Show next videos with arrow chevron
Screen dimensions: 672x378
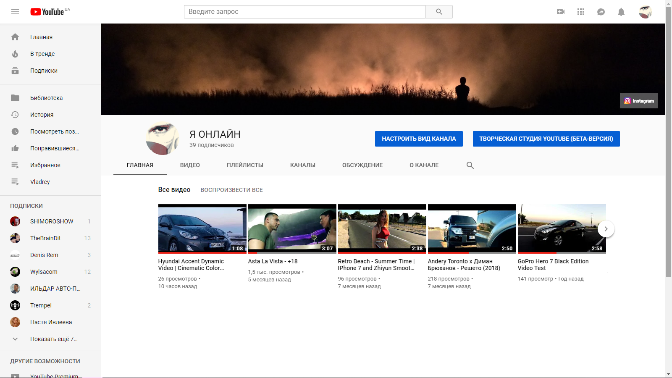606,229
